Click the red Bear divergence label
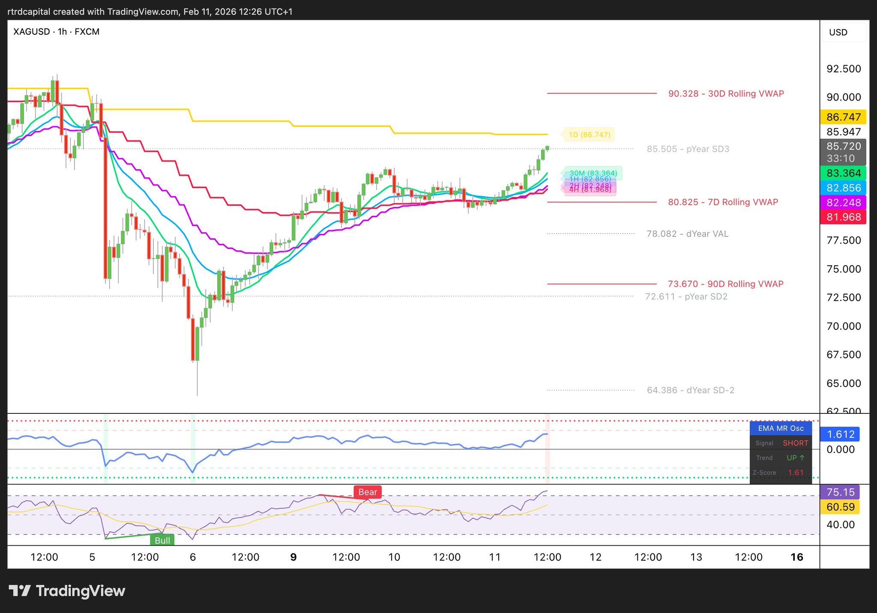Screen dimensions: 877x613 coord(367,492)
